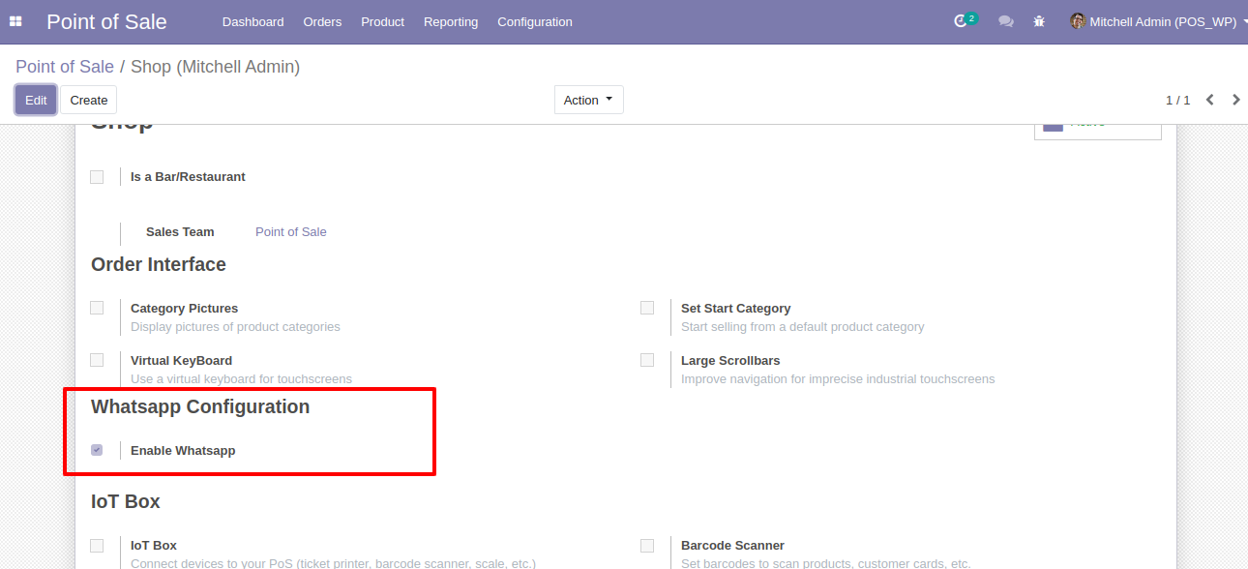The width and height of the screenshot is (1248, 569).
Task: Click Mitchell Admin avatar picture
Action: [x=1078, y=21]
